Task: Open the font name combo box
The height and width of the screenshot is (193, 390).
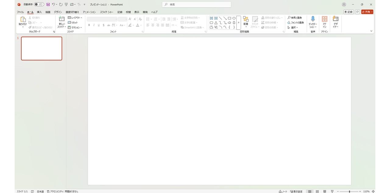Action: [102, 19]
